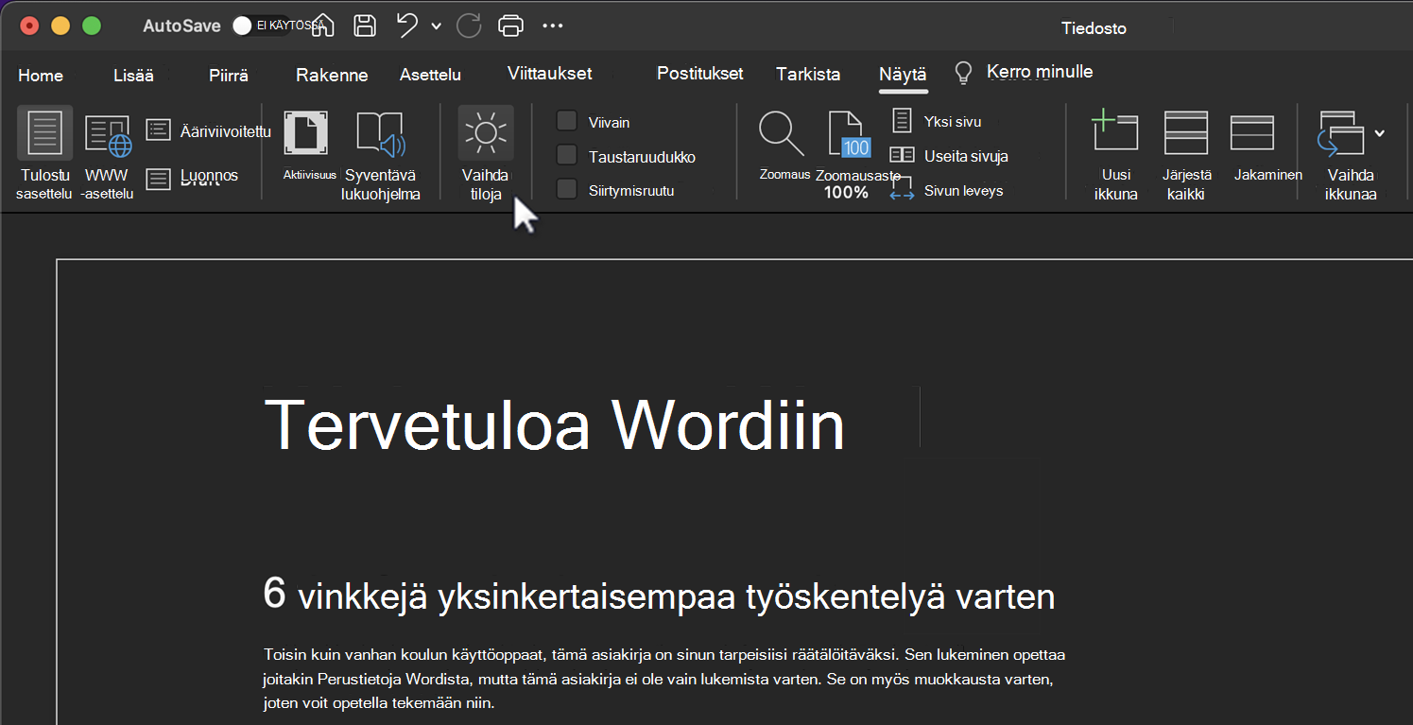Image resolution: width=1413 pixels, height=725 pixels.
Task: Open the three-dots more commands menu
Action: pyautogui.click(x=553, y=26)
